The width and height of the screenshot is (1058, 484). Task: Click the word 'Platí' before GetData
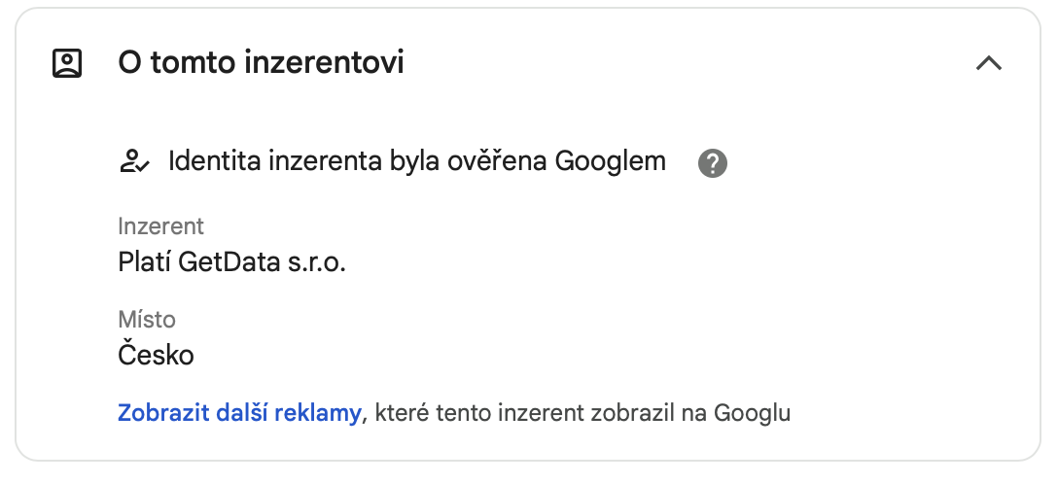pos(145,261)
